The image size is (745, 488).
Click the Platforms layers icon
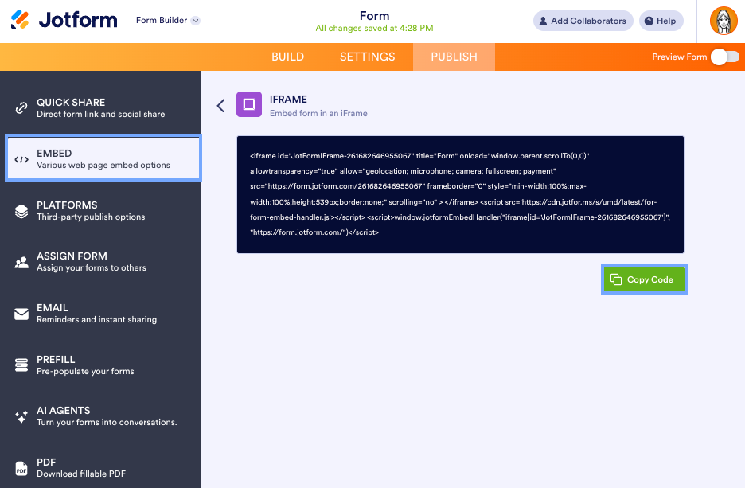[x=21, y=211]
